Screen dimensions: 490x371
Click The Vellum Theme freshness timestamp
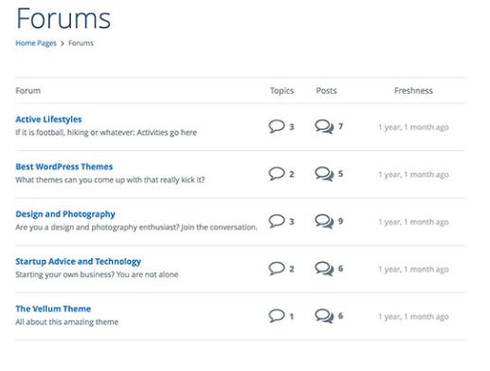click(413, 317)
